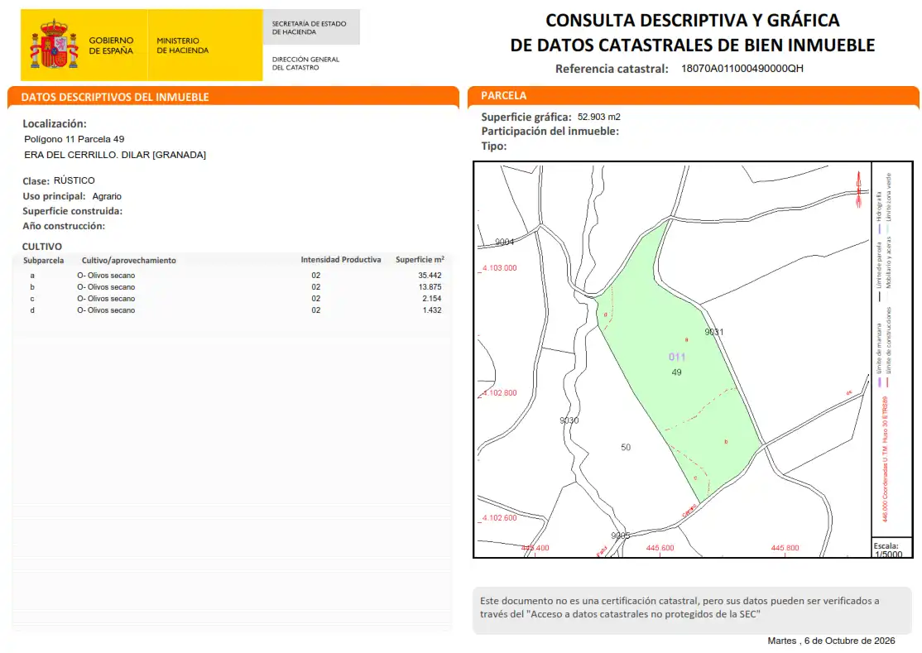The image size is (922, 653).
Task: Select surface value 2.154 for subparcel c
Action: coord(431,299)
